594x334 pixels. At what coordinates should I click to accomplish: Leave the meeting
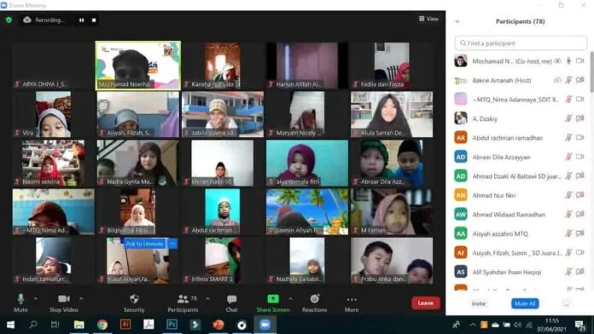click(425, 303)
